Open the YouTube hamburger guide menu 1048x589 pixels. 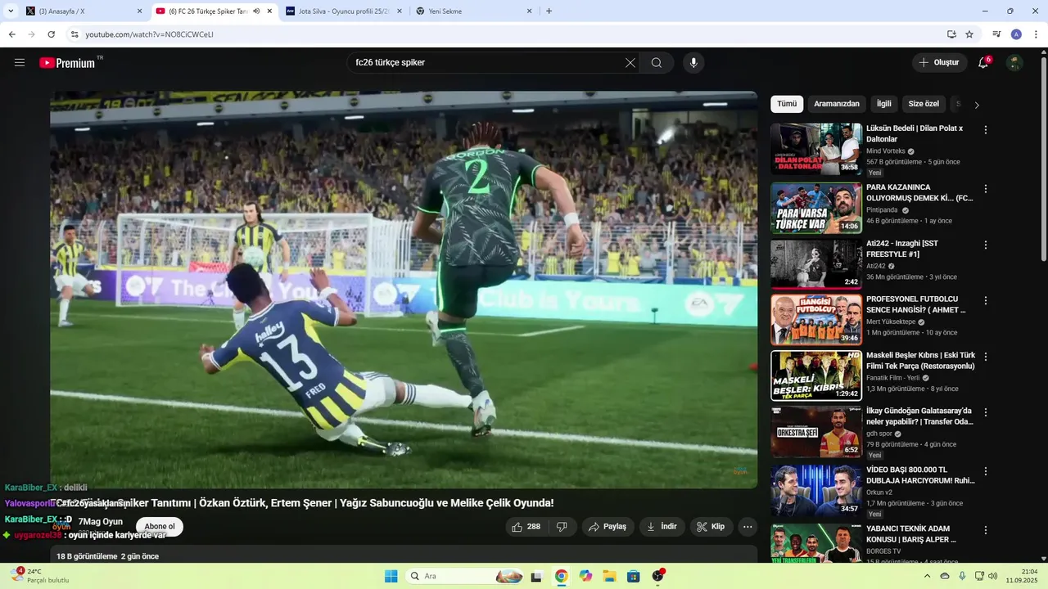(20, 63)
